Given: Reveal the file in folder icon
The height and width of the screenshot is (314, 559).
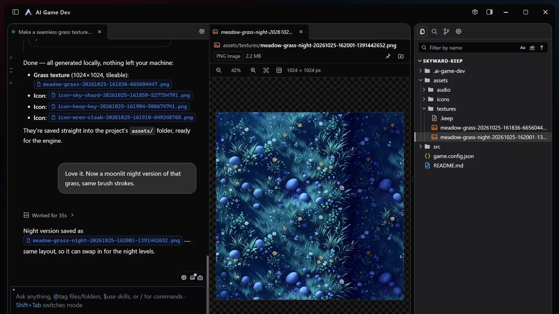Looking at the screenshot, I should pos(401,56).
